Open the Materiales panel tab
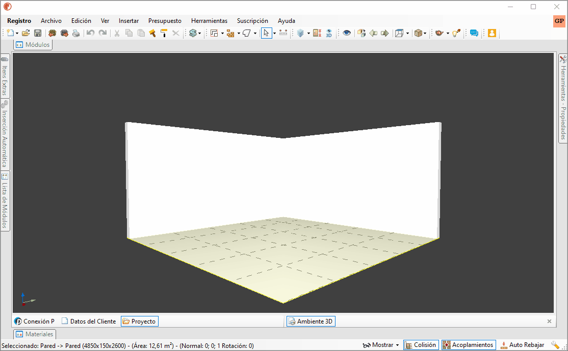 pyautogui.click(x=35, y=334)
